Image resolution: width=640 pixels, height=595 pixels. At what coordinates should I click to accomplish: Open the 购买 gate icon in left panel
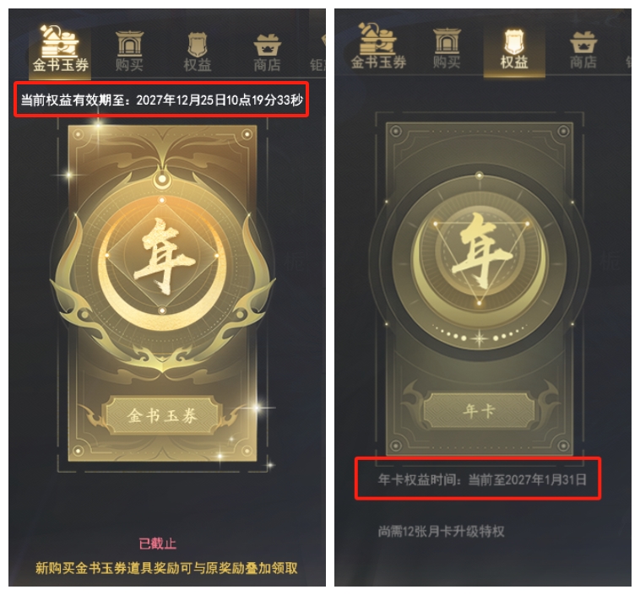pos(129,44)
